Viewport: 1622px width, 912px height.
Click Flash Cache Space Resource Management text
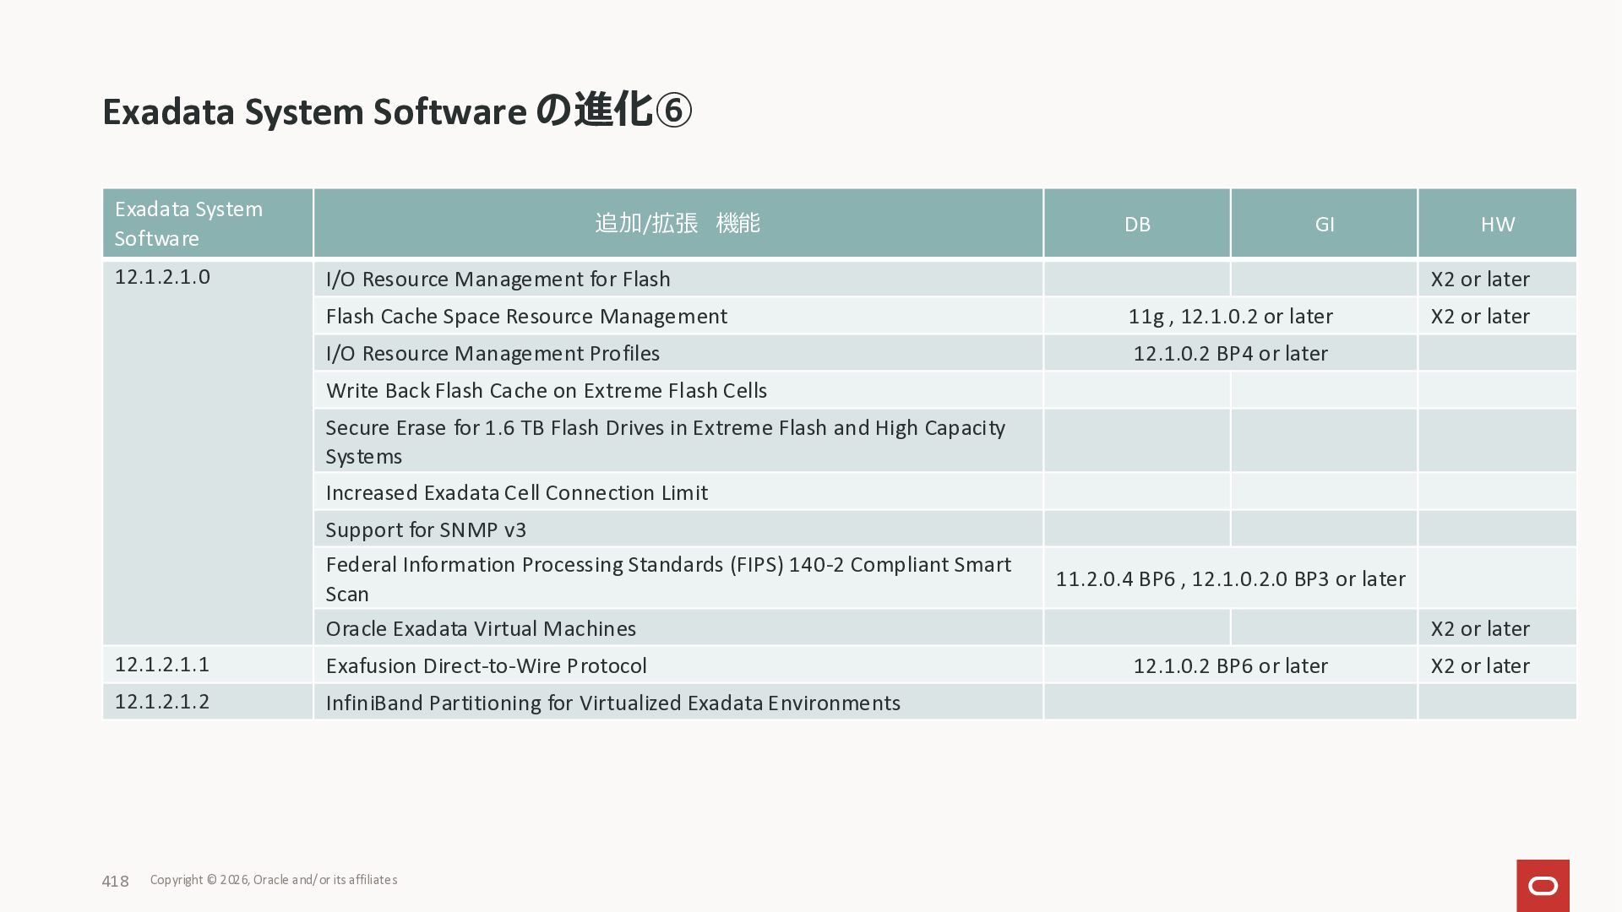pyautogui.click(x=526, y=317)
